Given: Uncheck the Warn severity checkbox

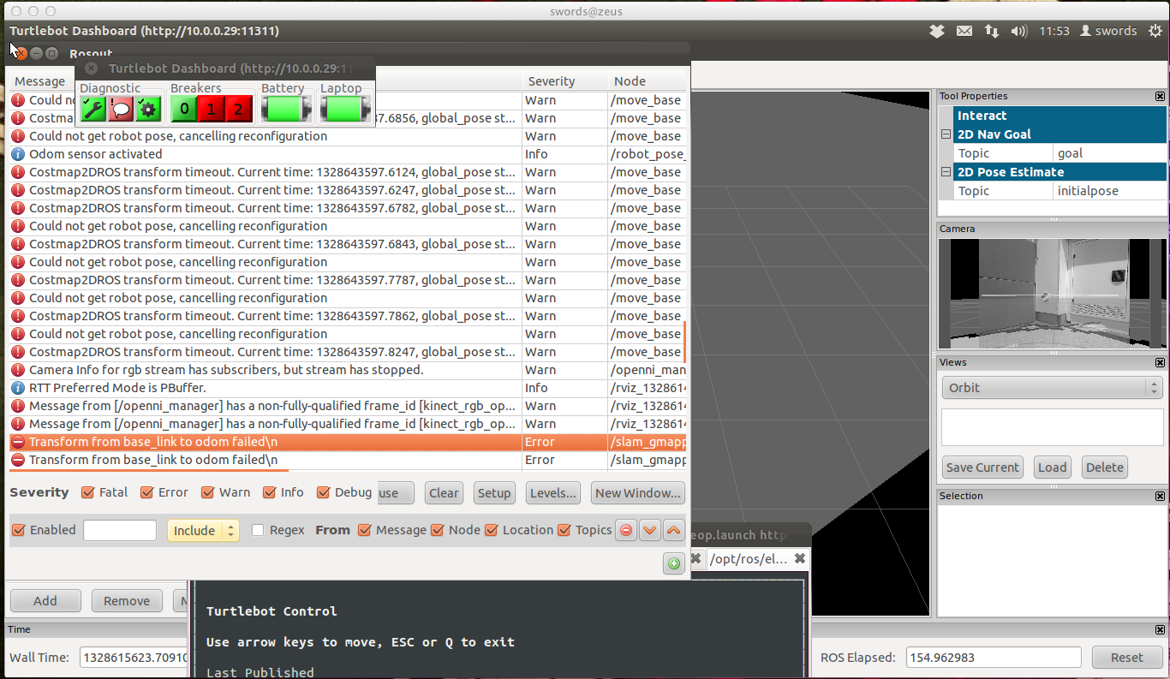Looking at the screenshot, I should [x=207, y=492].
